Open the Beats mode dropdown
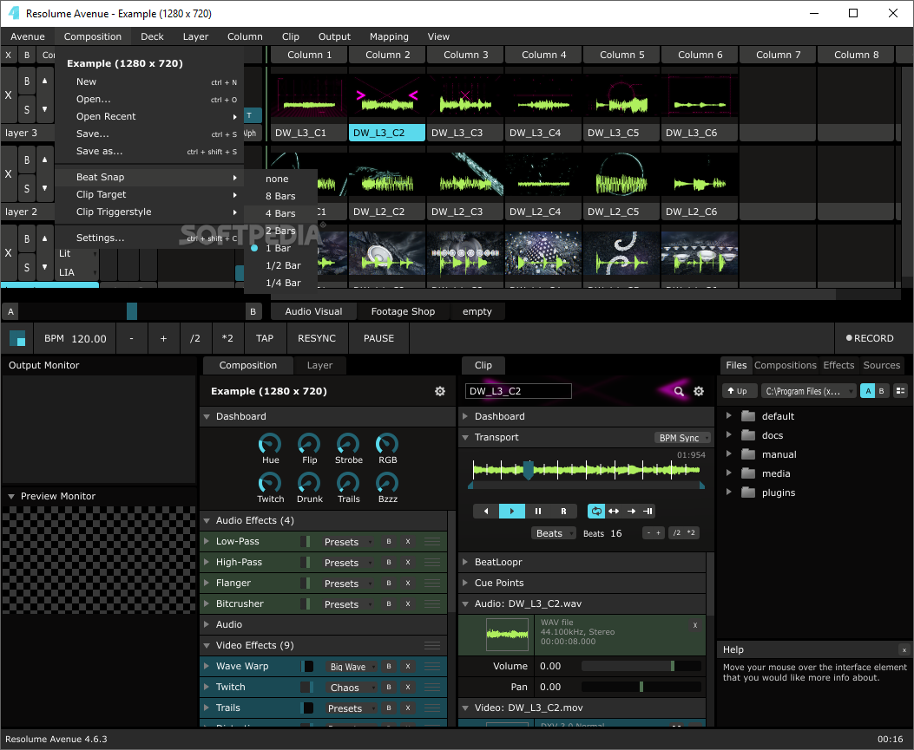This screenshot has height=750, width=914. (x=553, y=533)
